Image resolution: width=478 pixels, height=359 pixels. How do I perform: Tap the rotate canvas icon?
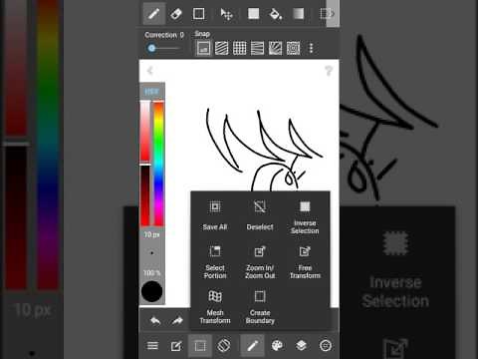tap(224, 346)
